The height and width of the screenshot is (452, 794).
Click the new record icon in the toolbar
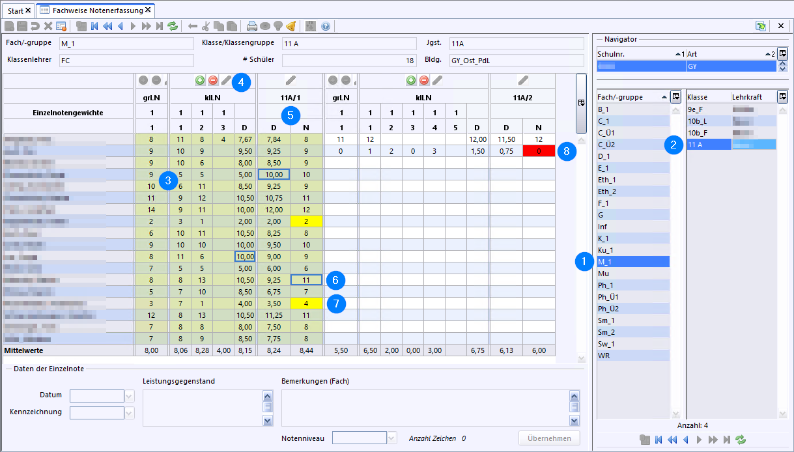pos(9,26)
